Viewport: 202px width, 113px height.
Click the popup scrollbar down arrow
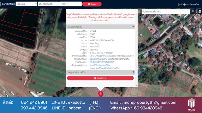click(136, 85)
